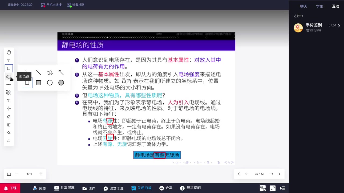This screenshot has width=344, height=193.
Task: Switch to 学生 students tab
Action: (320, 6)
